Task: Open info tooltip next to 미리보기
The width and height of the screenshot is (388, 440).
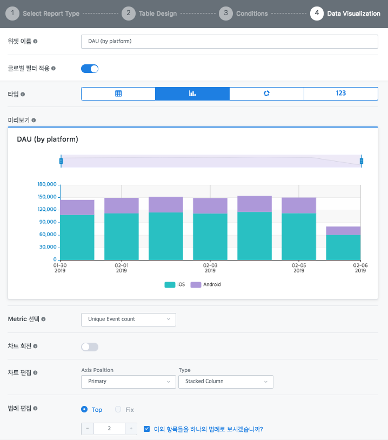Action: (34, 120)
